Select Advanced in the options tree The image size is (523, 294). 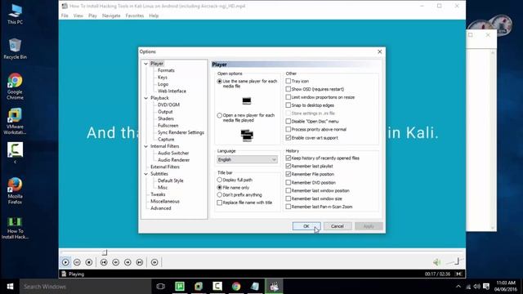[161, 208]
